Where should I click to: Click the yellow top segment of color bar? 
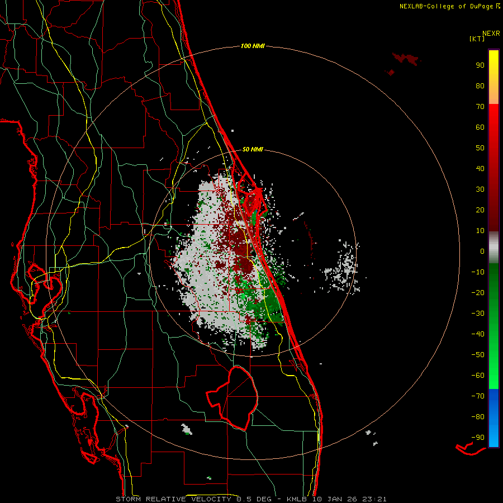pos(493,77)
